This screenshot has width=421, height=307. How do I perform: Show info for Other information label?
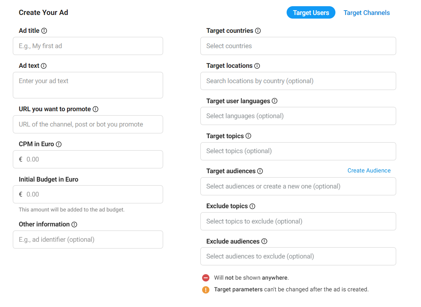pyautogui.click(x=74, y=225)
